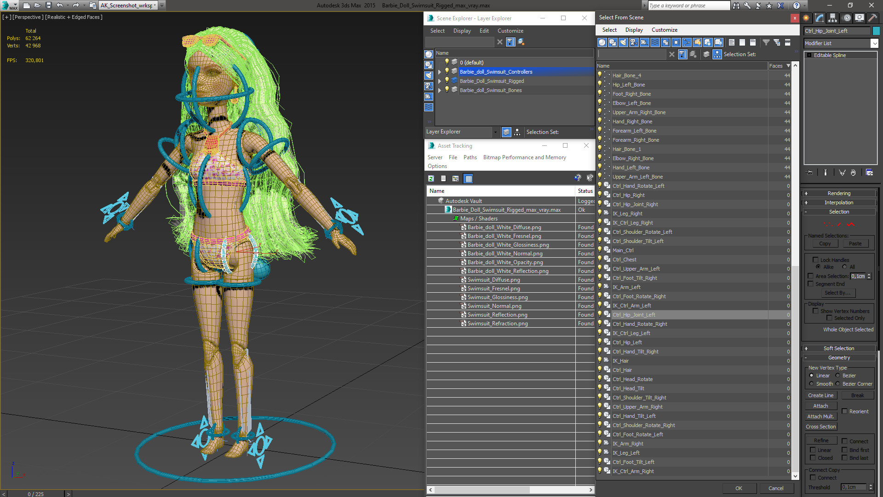Screen dimensions: 883x497
Task: Click OK in Select From Scene
Action: [739, 488]
